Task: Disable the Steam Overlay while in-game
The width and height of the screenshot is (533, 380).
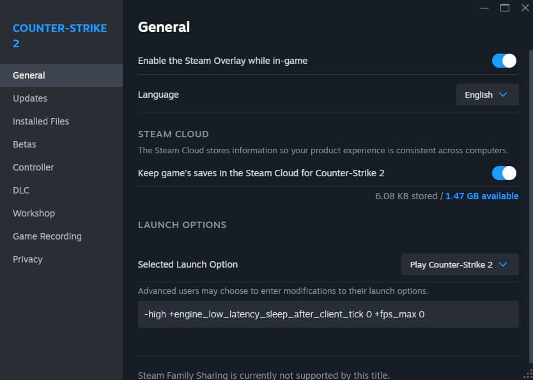Action: click(504, 61)
